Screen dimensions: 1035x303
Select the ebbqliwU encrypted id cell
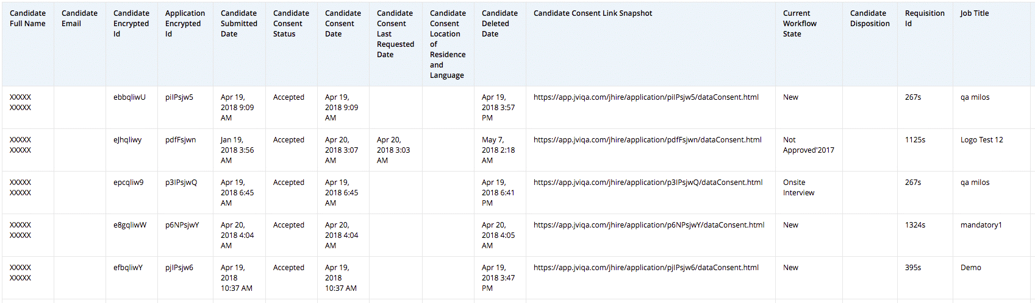[129, 97]
